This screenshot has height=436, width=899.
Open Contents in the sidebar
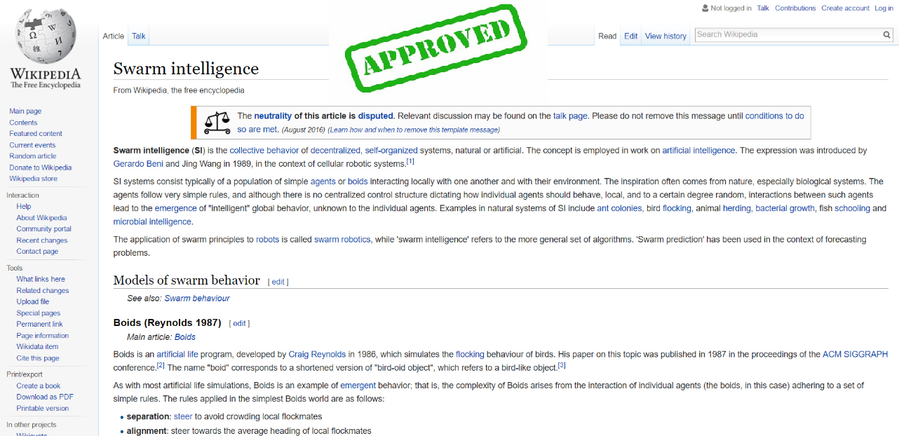[23, 122]
